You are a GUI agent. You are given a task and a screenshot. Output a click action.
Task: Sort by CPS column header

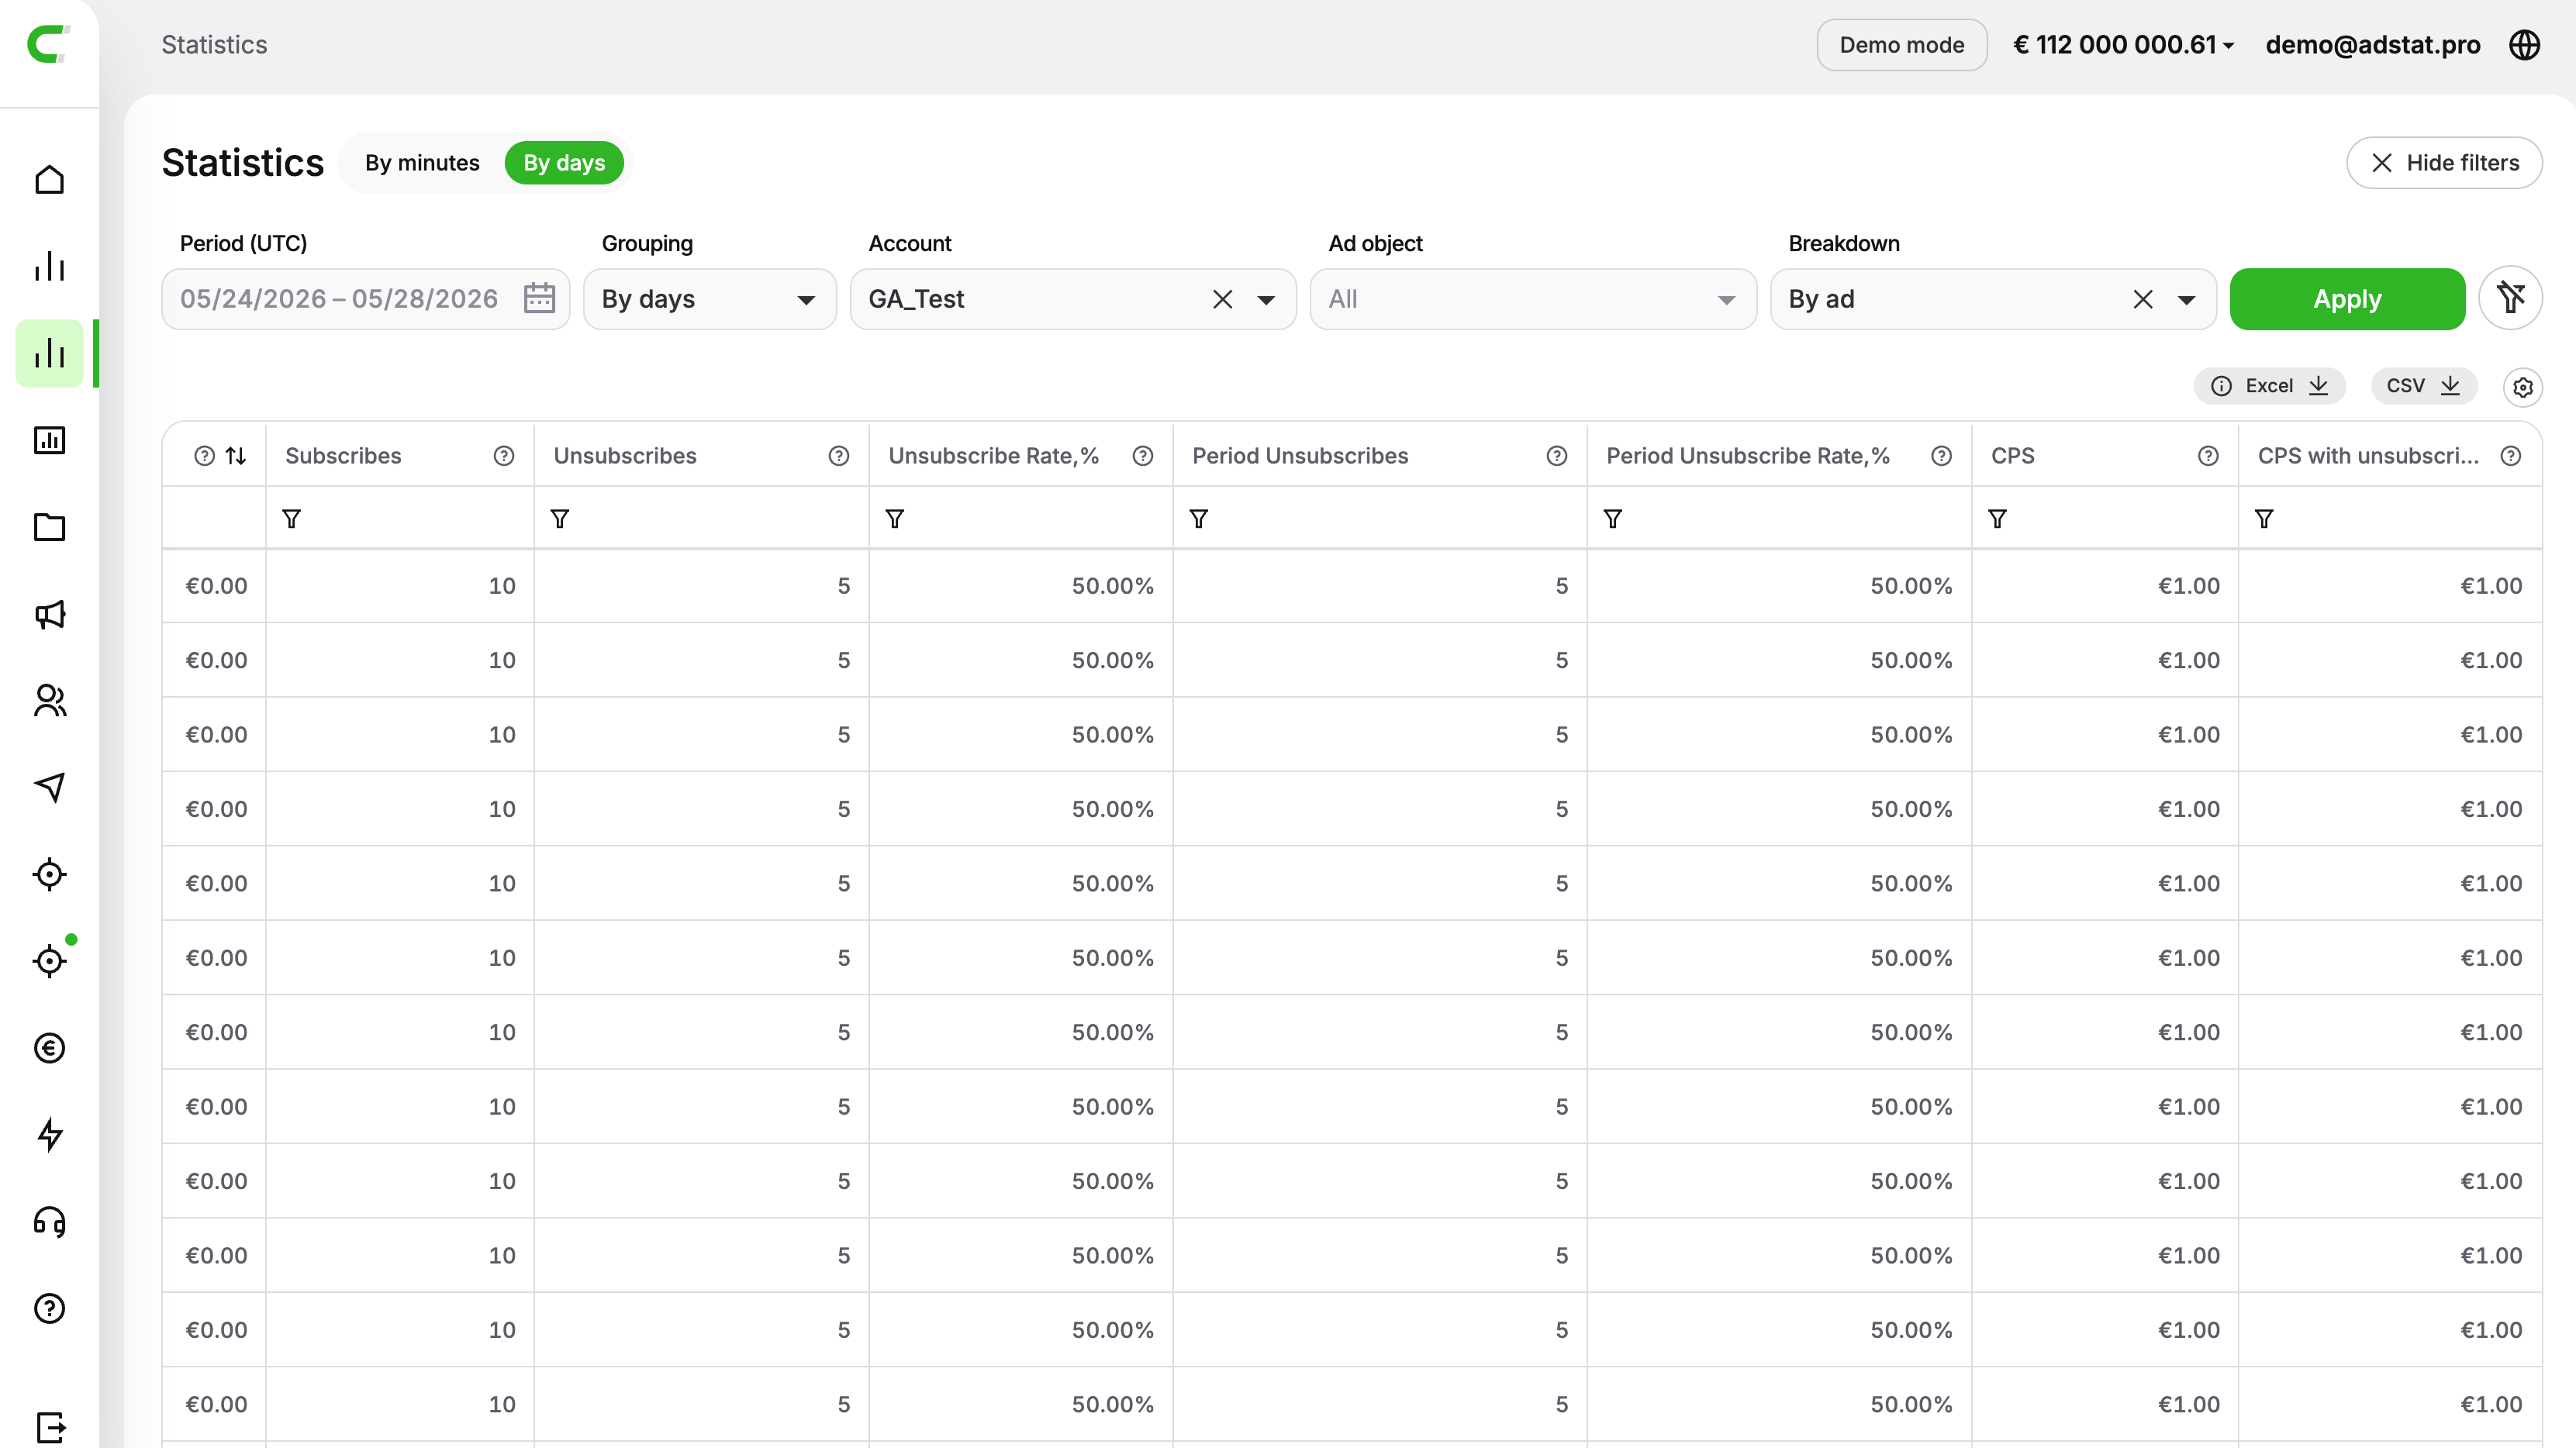(x=2012, y=456)
